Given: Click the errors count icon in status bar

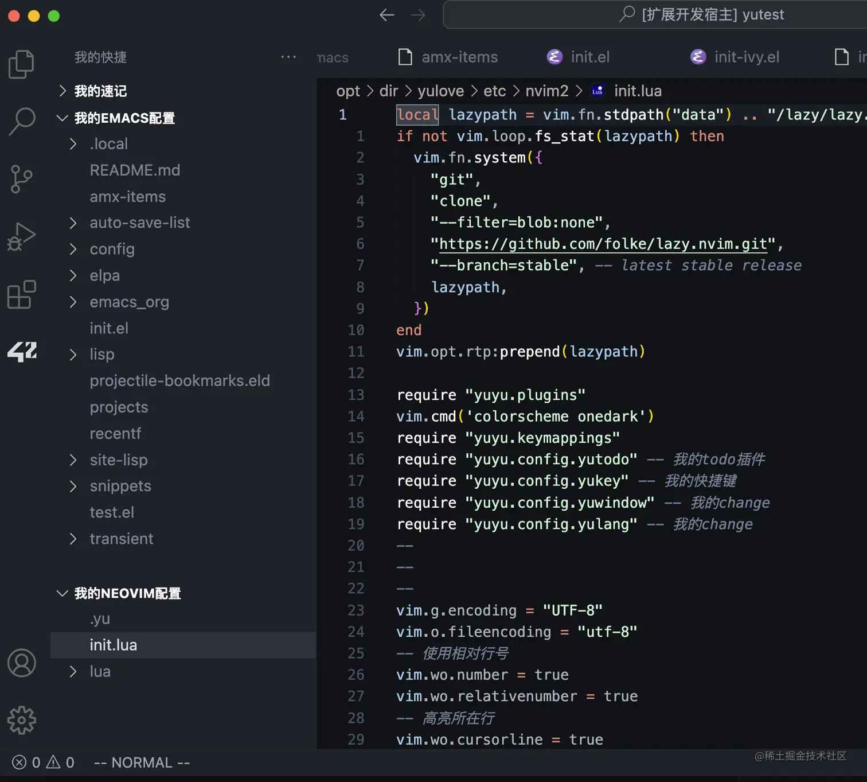Looking at the screenshot, I should coord(19,762).
